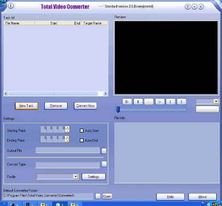This screenshot has height=206, width=222.
Task: Click the Ending Point time field
Action: point(53,139)
